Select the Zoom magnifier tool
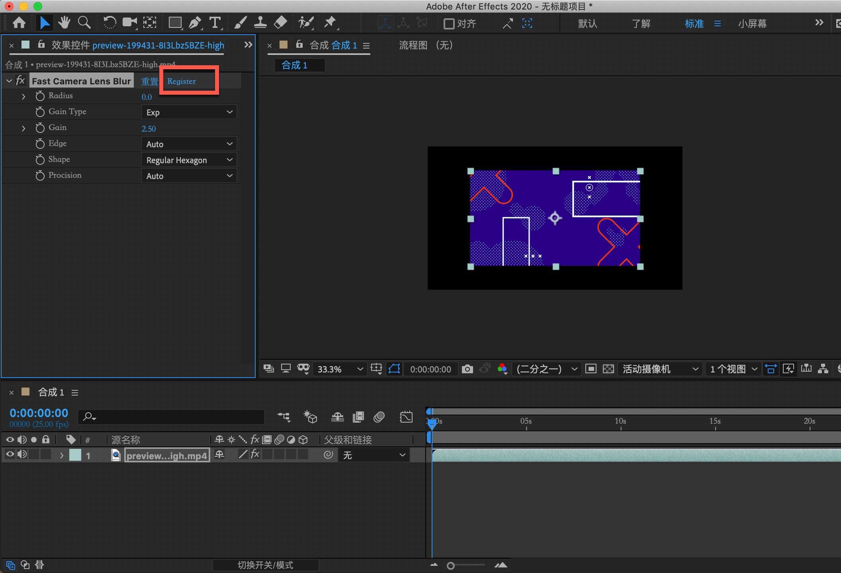 (84, 23)
